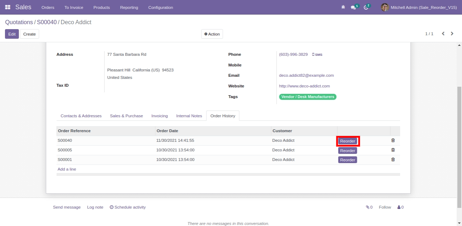462x226 pixels.
Task: Delete the S00040 order history row
Action: point(393,140)
